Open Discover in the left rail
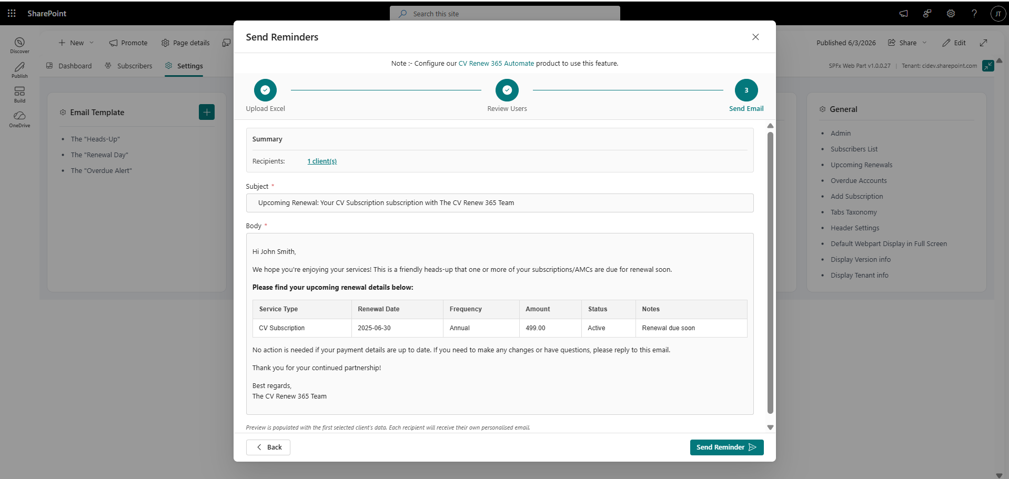Image resolution: width=1009 pixels, height=479 pixels. click(19, 45)
